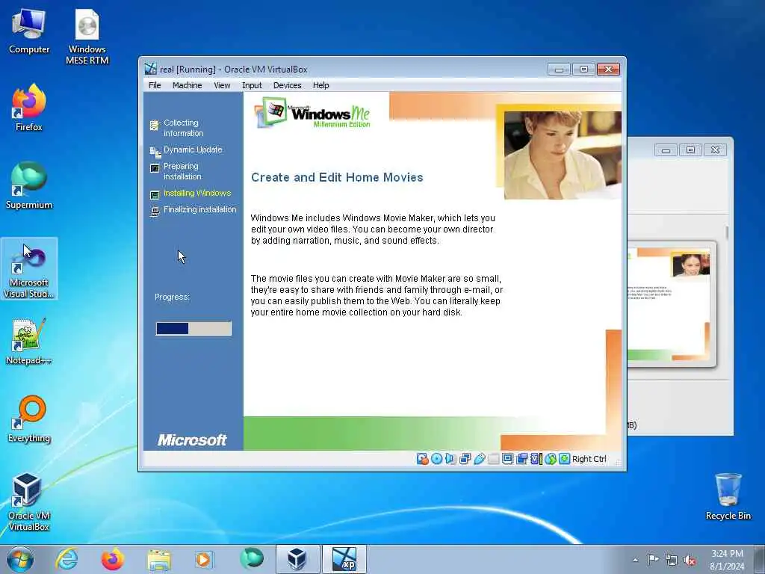Click the highlighted 'Installing Windows' setup step
765x574 pixels.
click(197, 194)
